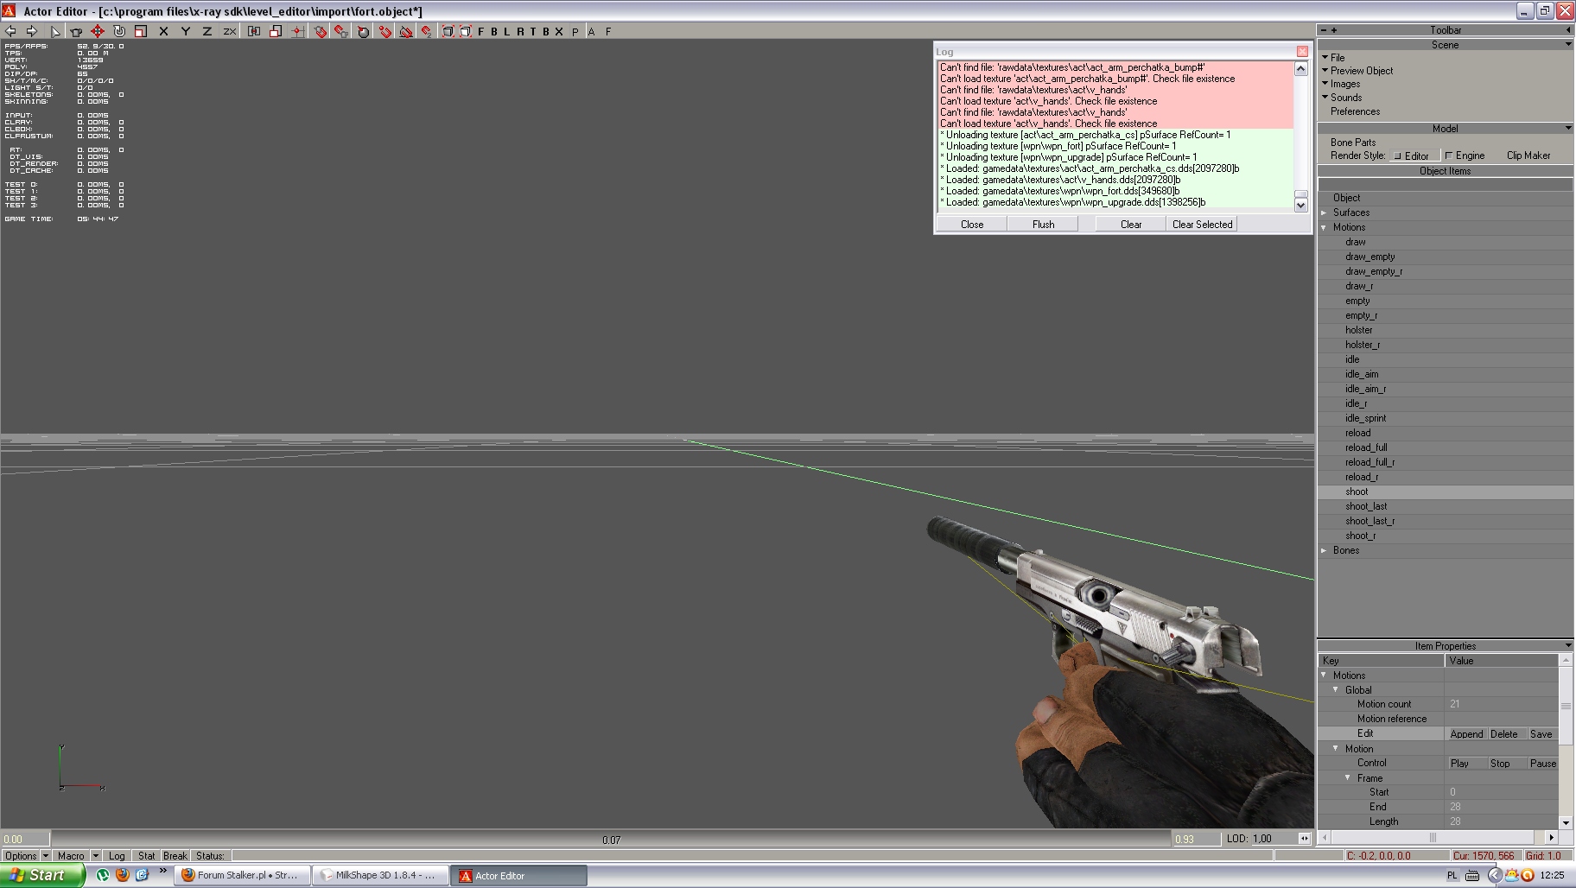Click the Pause motion control
The image size is (1576, 888).
tap(1542, 764)
